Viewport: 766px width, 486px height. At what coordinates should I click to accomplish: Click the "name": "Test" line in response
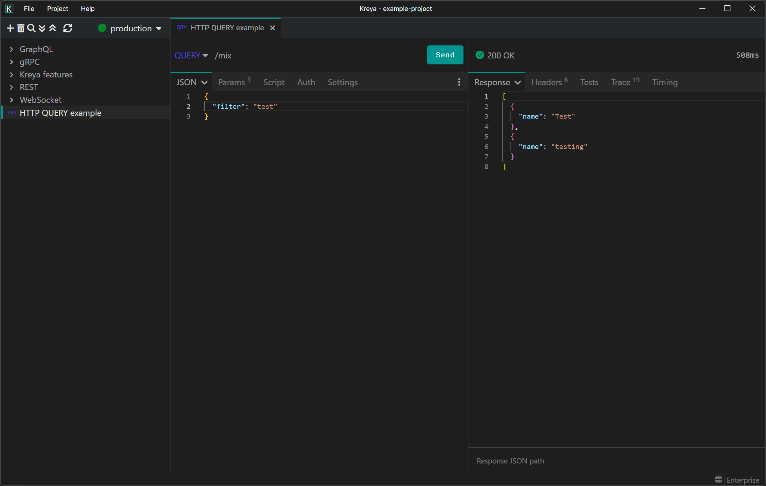click(x=547, y=116)
